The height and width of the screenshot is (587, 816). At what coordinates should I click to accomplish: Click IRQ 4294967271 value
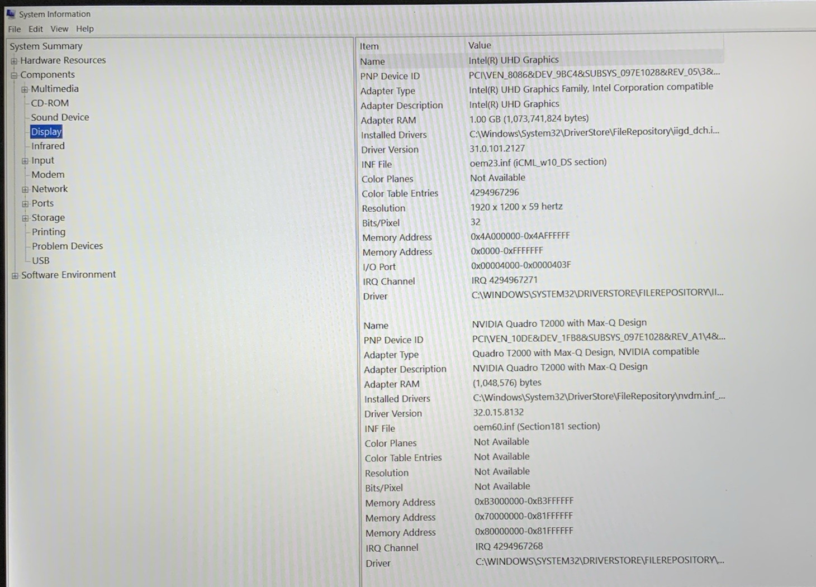point(505,280)
